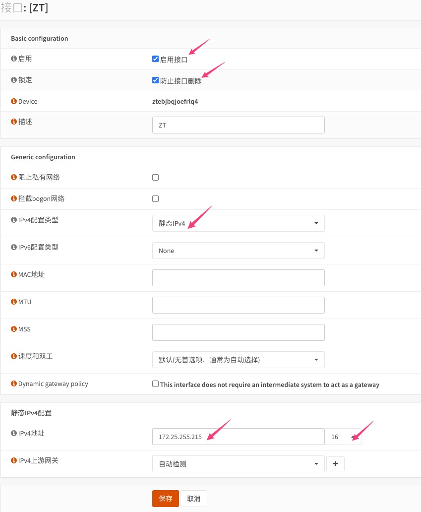Click the 保存 button
The width and height of the screenshot is (421, 512).
click(x=165, y=499)
